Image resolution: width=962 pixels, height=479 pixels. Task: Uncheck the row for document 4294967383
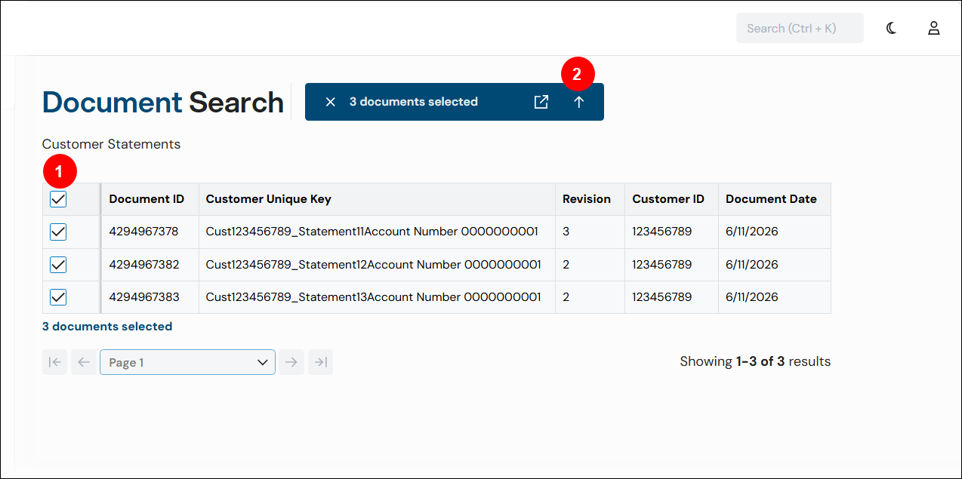[58, 297]
